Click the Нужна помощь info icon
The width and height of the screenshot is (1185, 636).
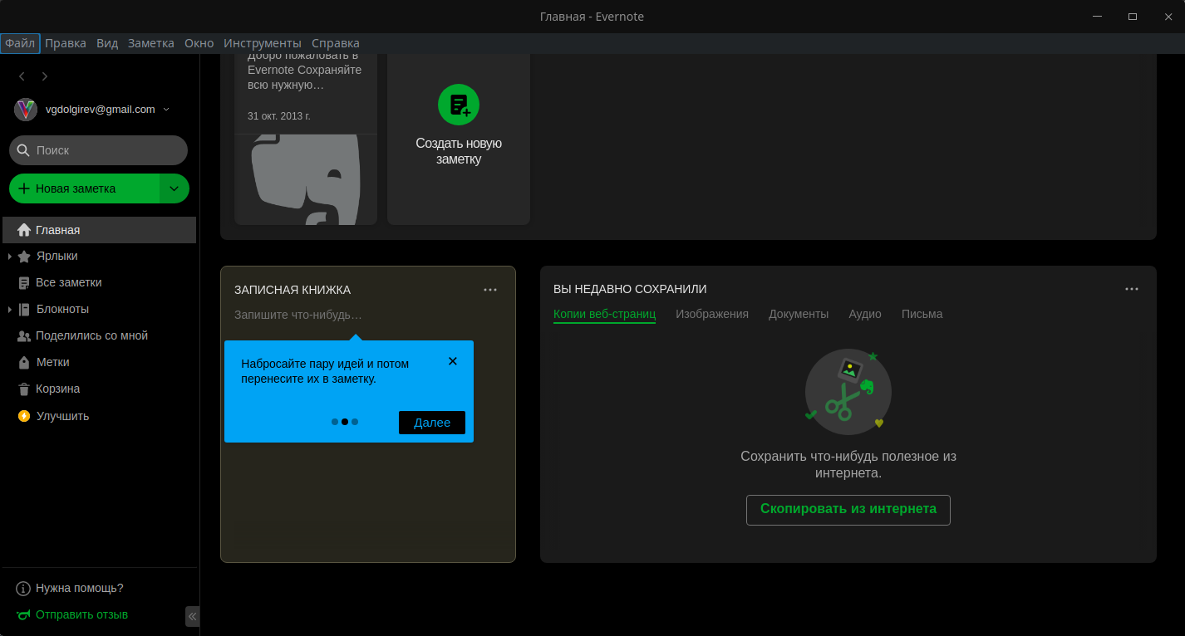(x=23, y=589)
